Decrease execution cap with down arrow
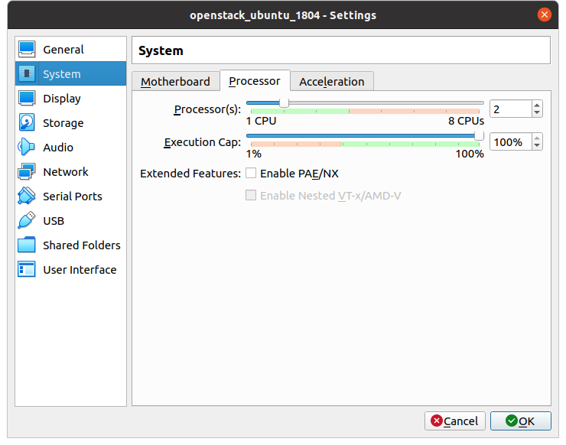 (537, 145)
